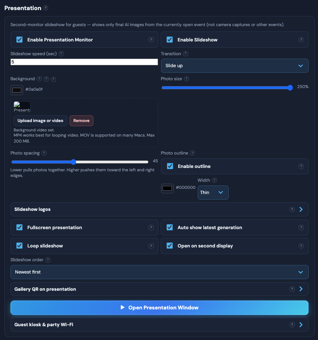Click Open Presentation Window button
Screen dimensions: 318x340
tap(160, 308)
